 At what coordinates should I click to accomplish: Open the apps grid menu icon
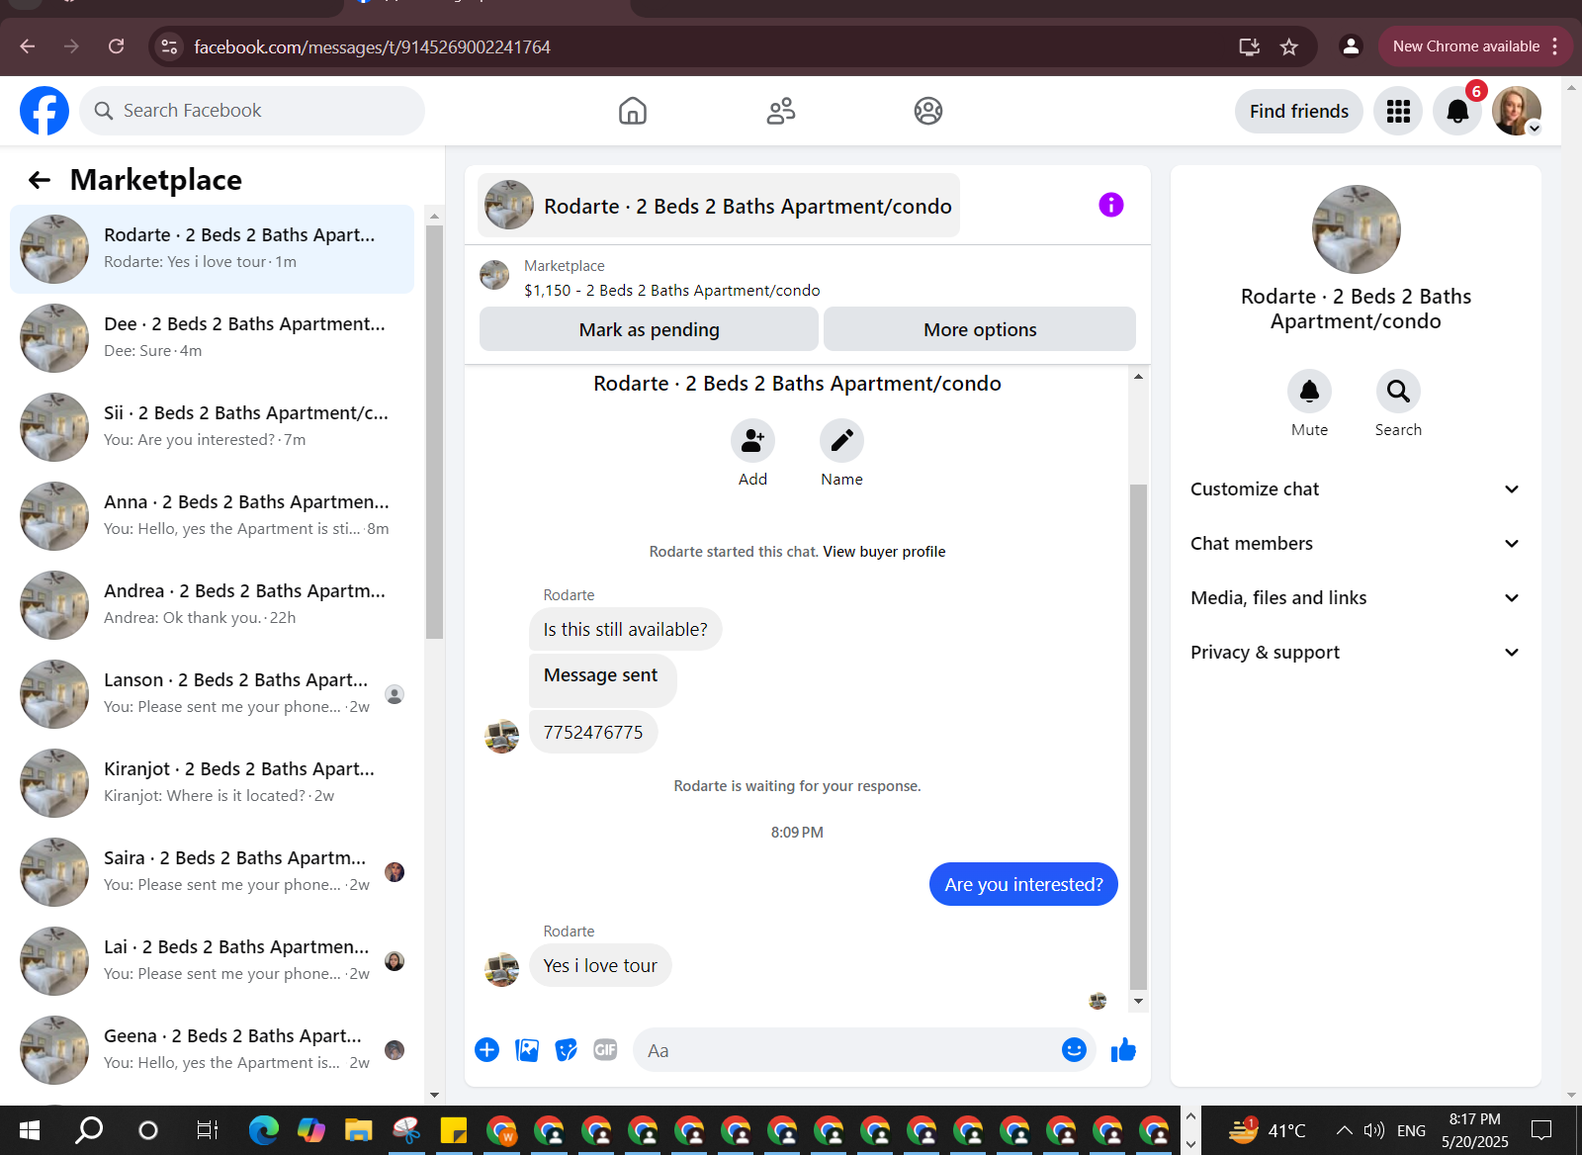point(1398,111)
